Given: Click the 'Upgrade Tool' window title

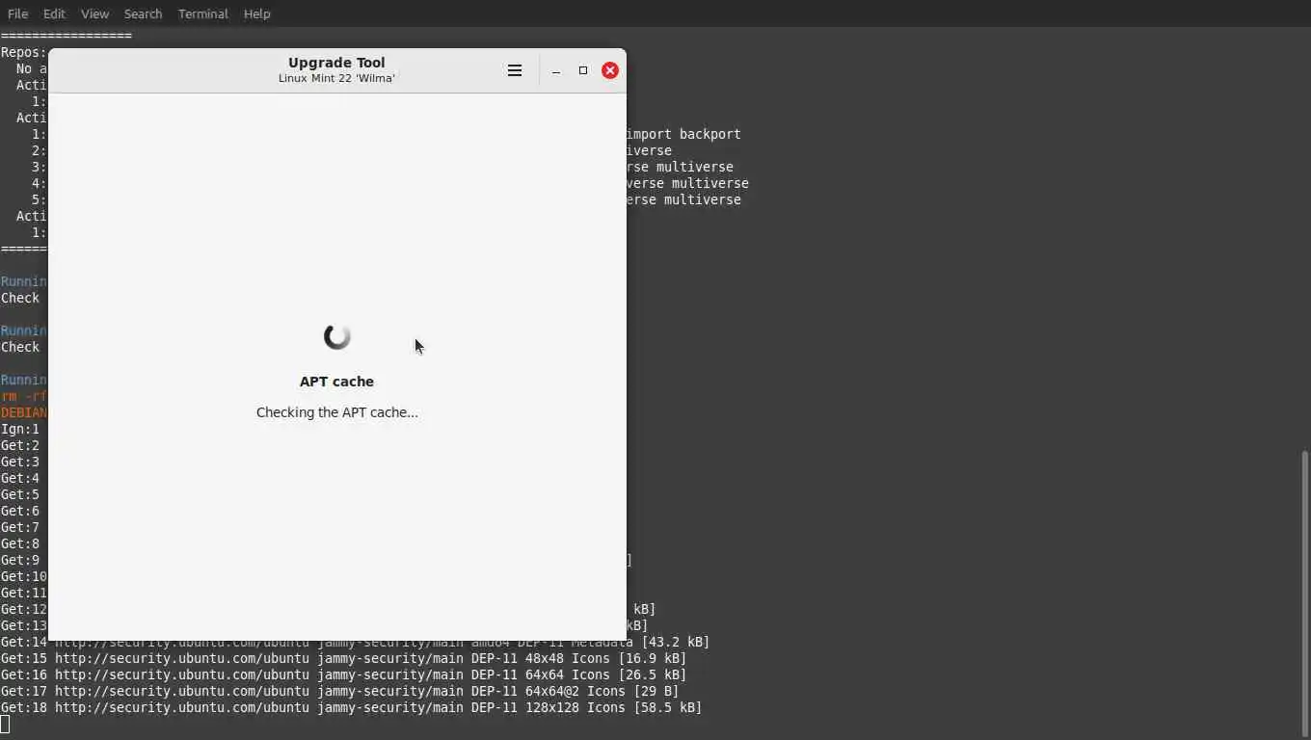Looking at the screenshot, I should (336, 63).
